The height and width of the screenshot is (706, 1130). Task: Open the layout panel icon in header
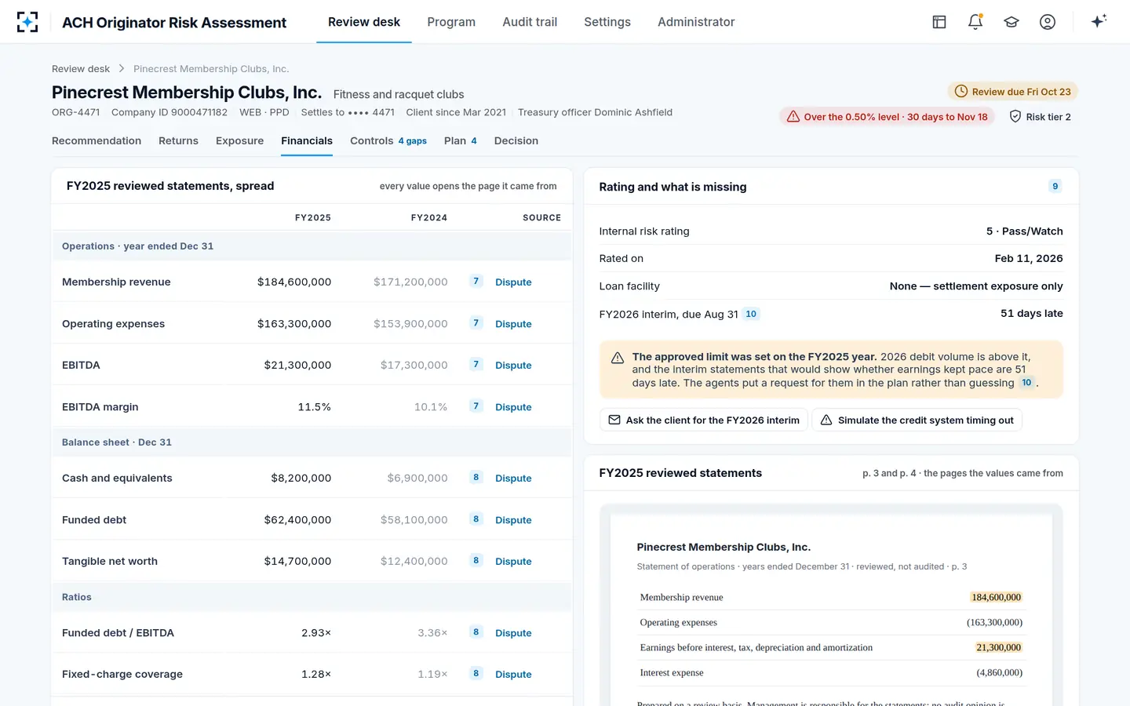point(939,22)
